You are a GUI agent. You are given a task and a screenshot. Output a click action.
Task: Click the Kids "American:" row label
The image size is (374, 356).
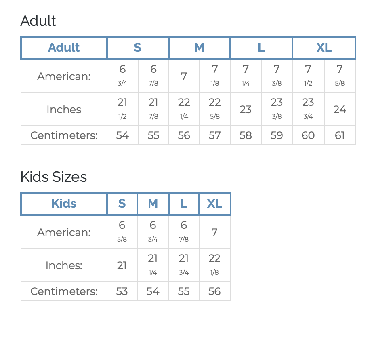coord(64,232)
